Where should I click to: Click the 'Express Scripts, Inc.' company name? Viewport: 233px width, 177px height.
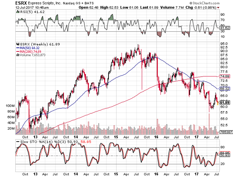tap(44, 3)
